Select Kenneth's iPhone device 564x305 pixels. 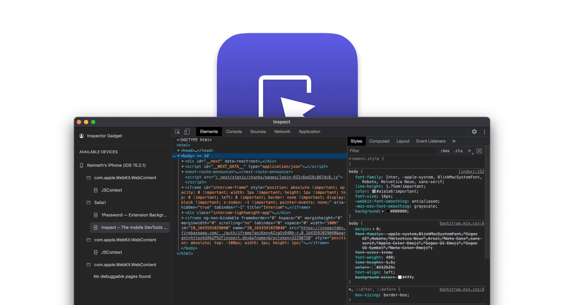pos(116,165)
